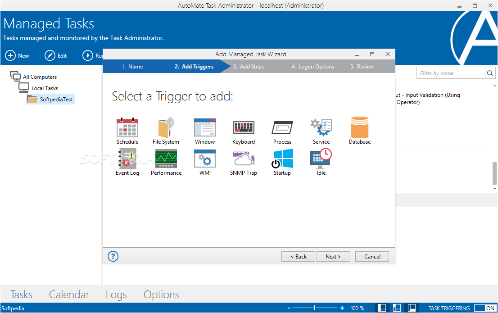Image resolution: width=498 pixels, height=313 pixels.
Task: Click the Edit task toolbar button
Action: tap(56, 55)
